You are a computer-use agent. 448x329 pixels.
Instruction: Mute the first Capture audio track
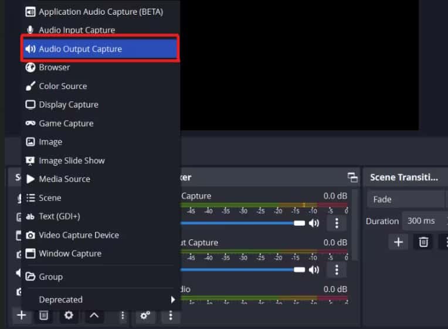(x=314, y=223)
